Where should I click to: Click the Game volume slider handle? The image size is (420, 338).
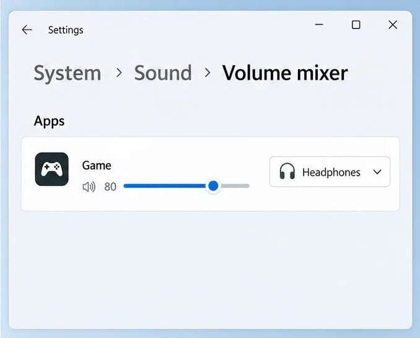coord(213,185)
